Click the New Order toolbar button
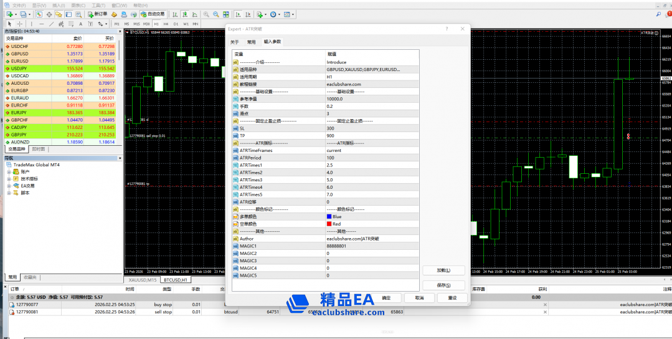Image resolution: width=672 pixels, height=339 pixels. click(x=97, y=14)
